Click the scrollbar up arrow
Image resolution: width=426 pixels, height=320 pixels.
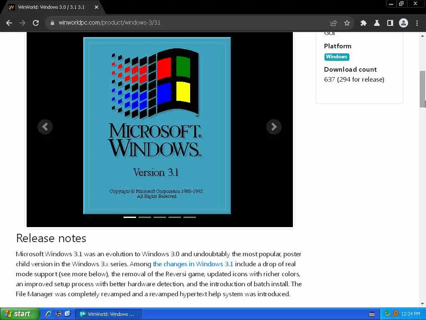(x=423, y=35)
